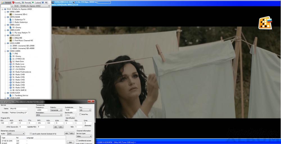Select the 04 AUD stream row

tap(33, 143)
